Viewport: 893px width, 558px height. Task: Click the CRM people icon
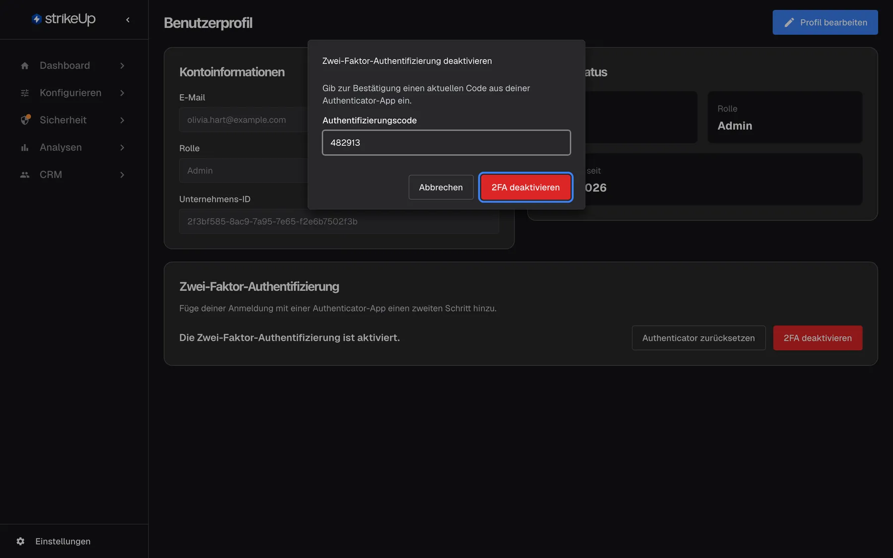point(25,175)
